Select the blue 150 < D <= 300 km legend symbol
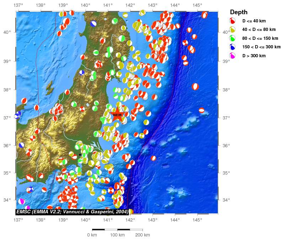Screen dimensions: 284x240 pos(232,47)
